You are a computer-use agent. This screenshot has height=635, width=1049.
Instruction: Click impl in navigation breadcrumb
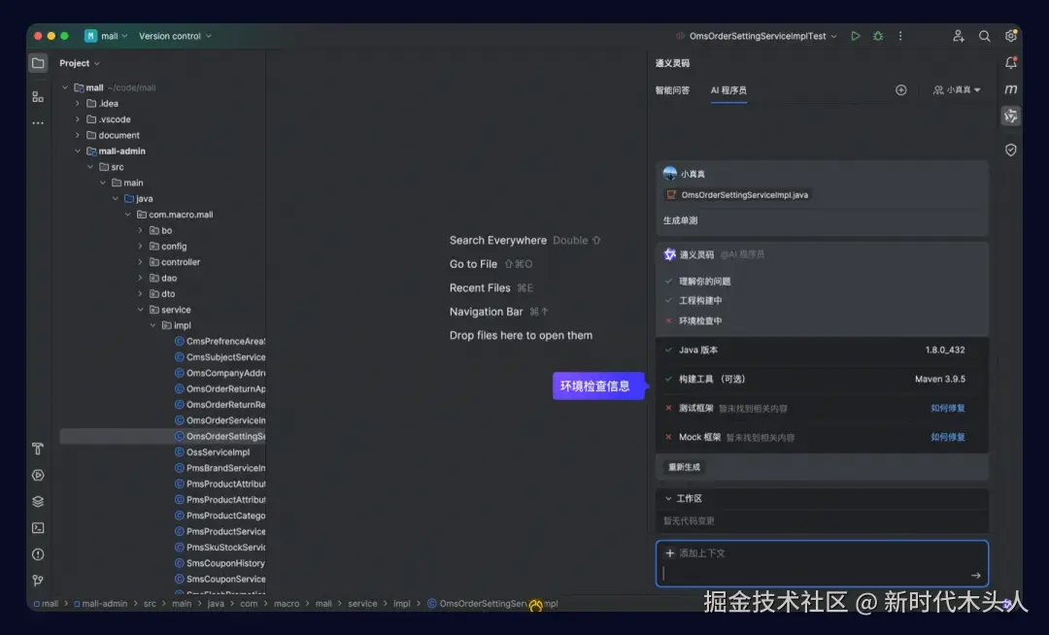coord(401,604)
